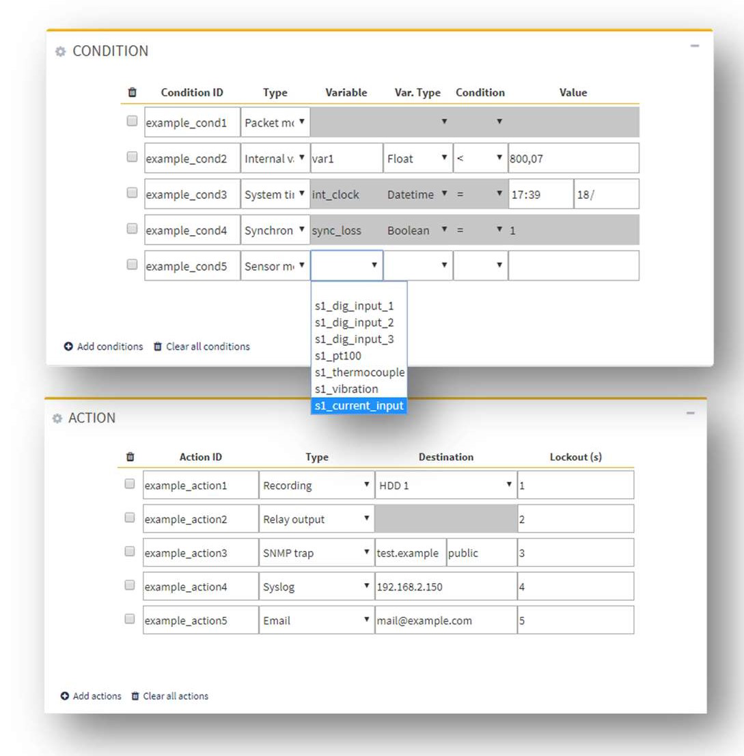This screenshot has width=744, height=756.
Task: Choose s1_pt100 from the variable list
Action: coord(338,356)
